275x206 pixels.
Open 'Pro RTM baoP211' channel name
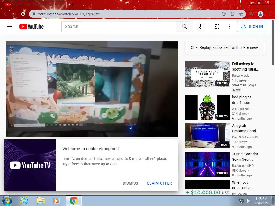pos(245,137)
